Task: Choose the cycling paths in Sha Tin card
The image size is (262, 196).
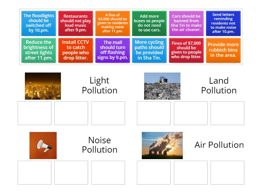Action: pos(149,50)
